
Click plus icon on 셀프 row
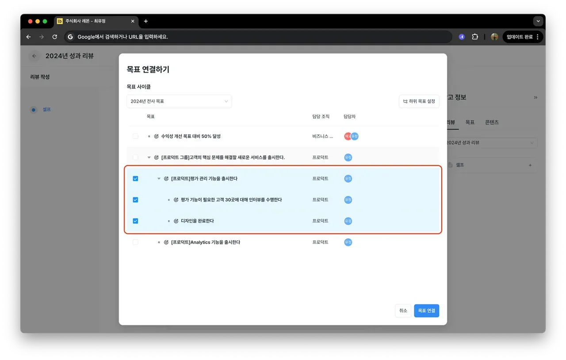530,165
